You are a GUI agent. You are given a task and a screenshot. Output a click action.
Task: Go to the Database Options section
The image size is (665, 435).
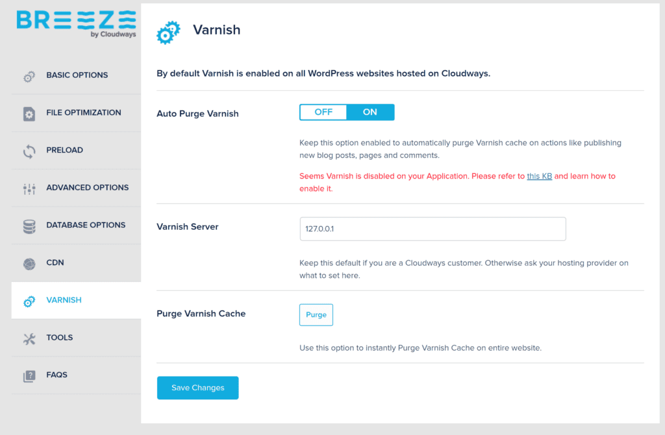pos(77,225)
